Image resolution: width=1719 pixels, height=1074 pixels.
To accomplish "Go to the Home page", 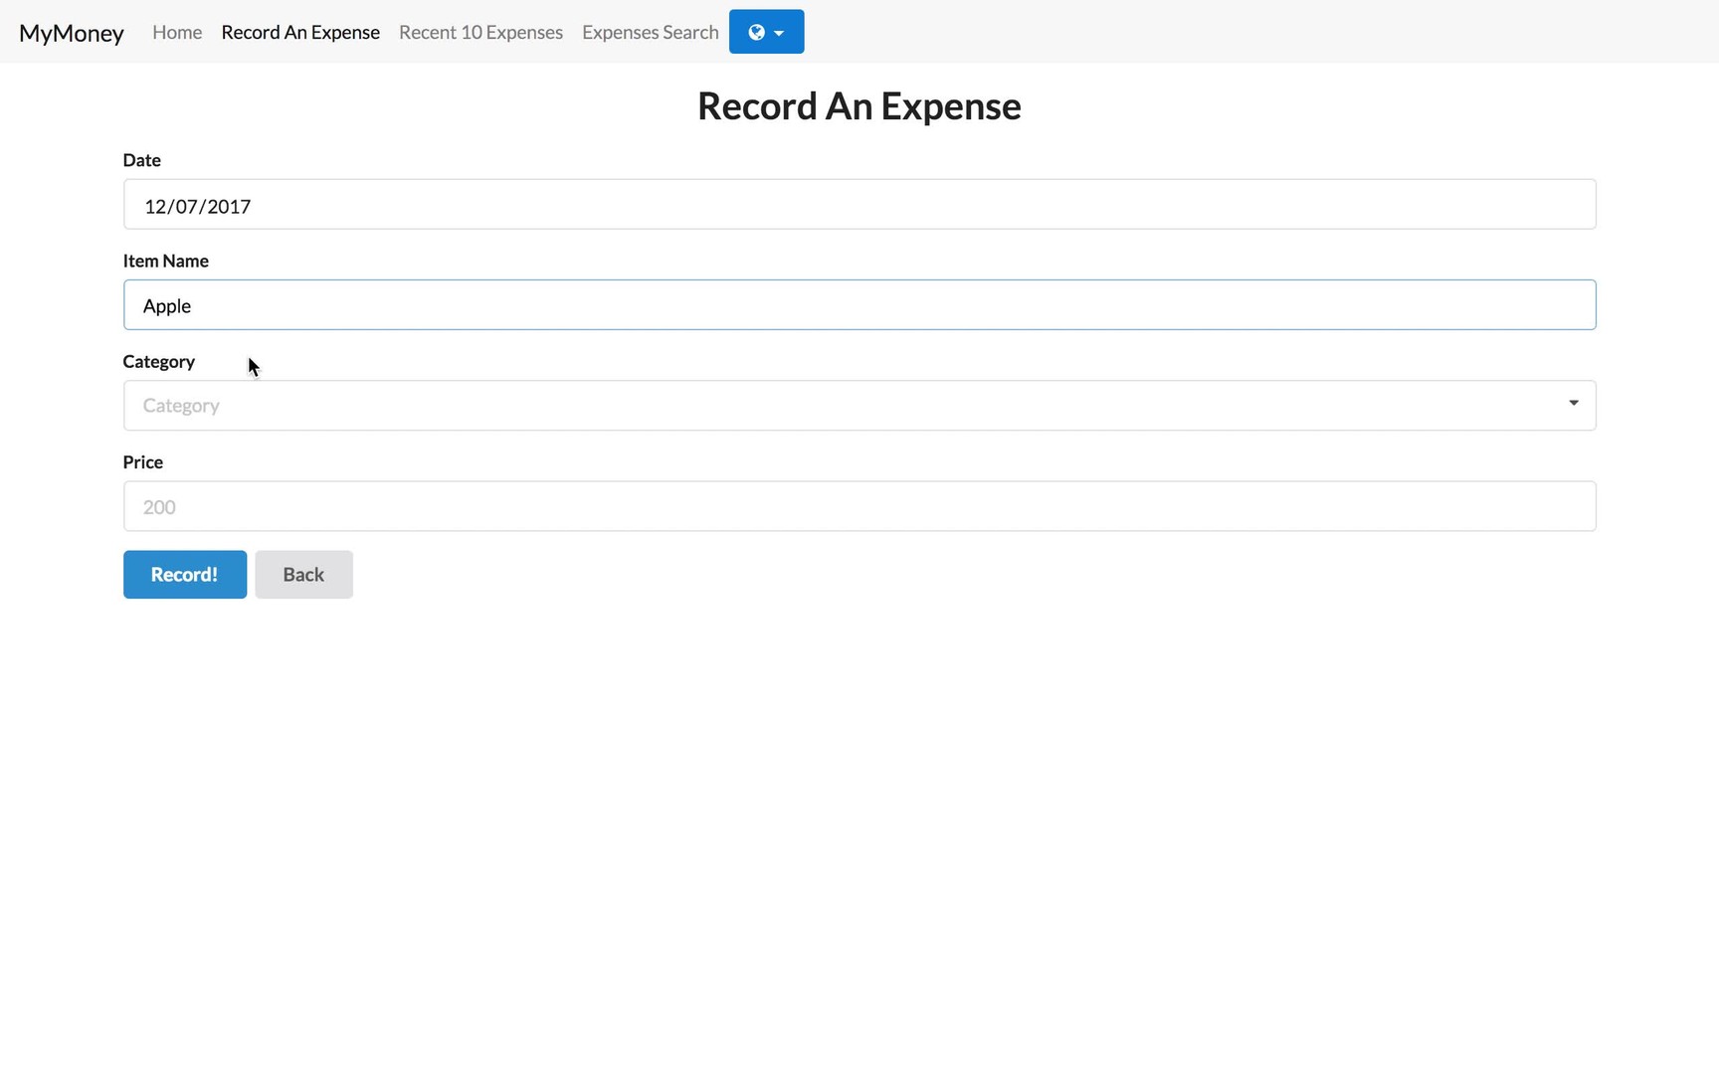I will pos(177,32).
